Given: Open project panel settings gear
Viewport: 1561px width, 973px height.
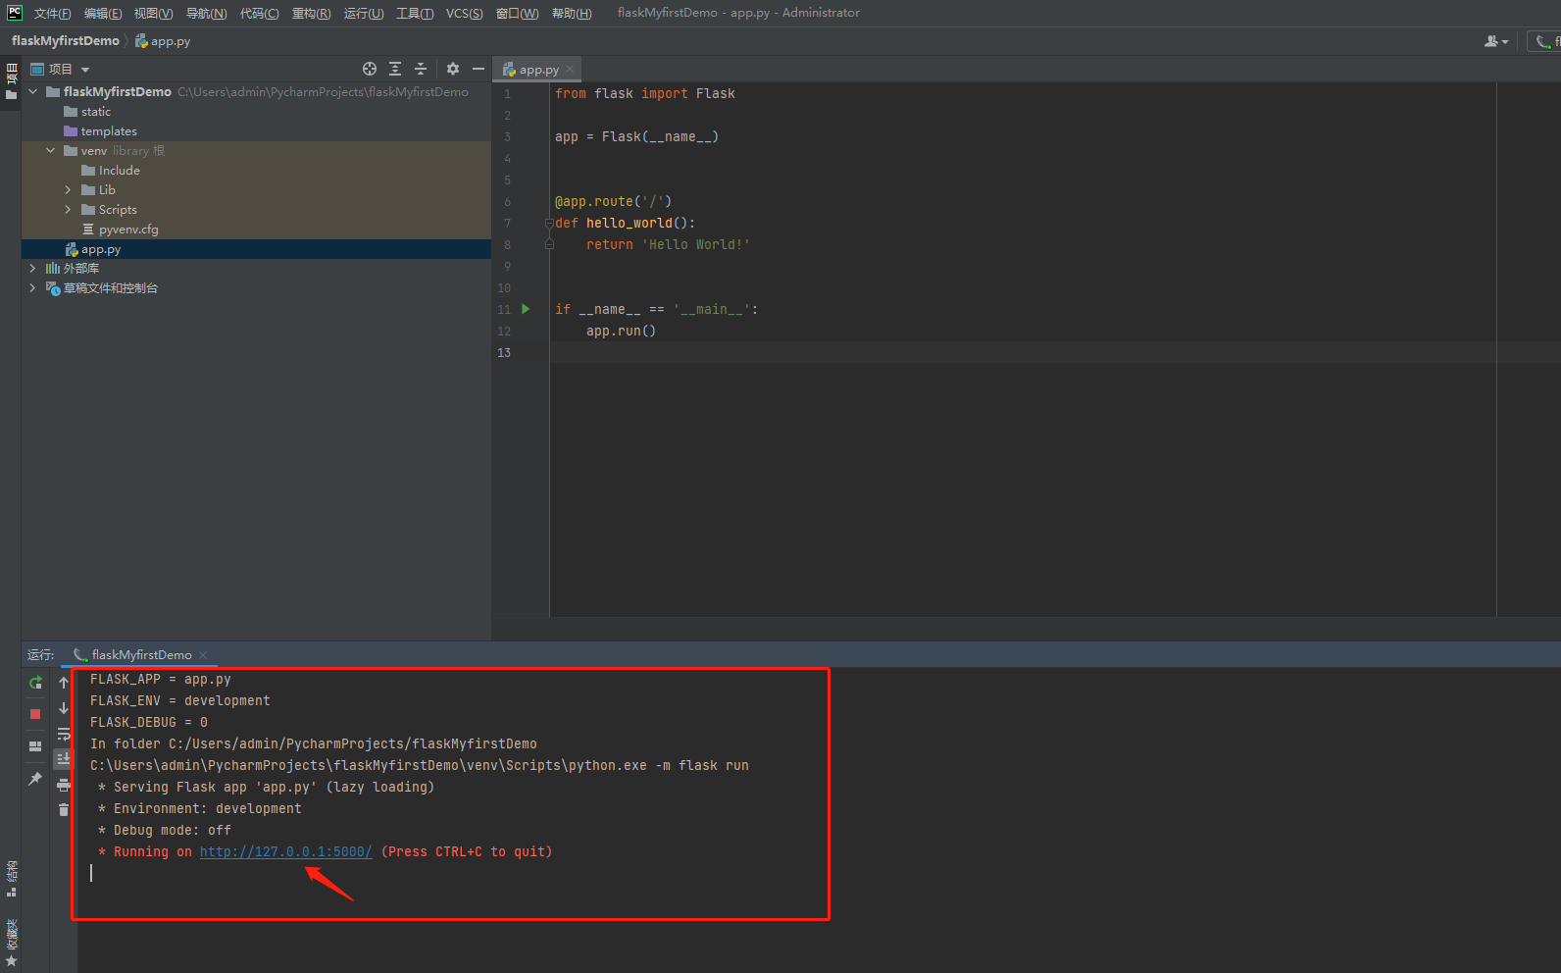Looking at the screenshot, I should pos(453,69).
